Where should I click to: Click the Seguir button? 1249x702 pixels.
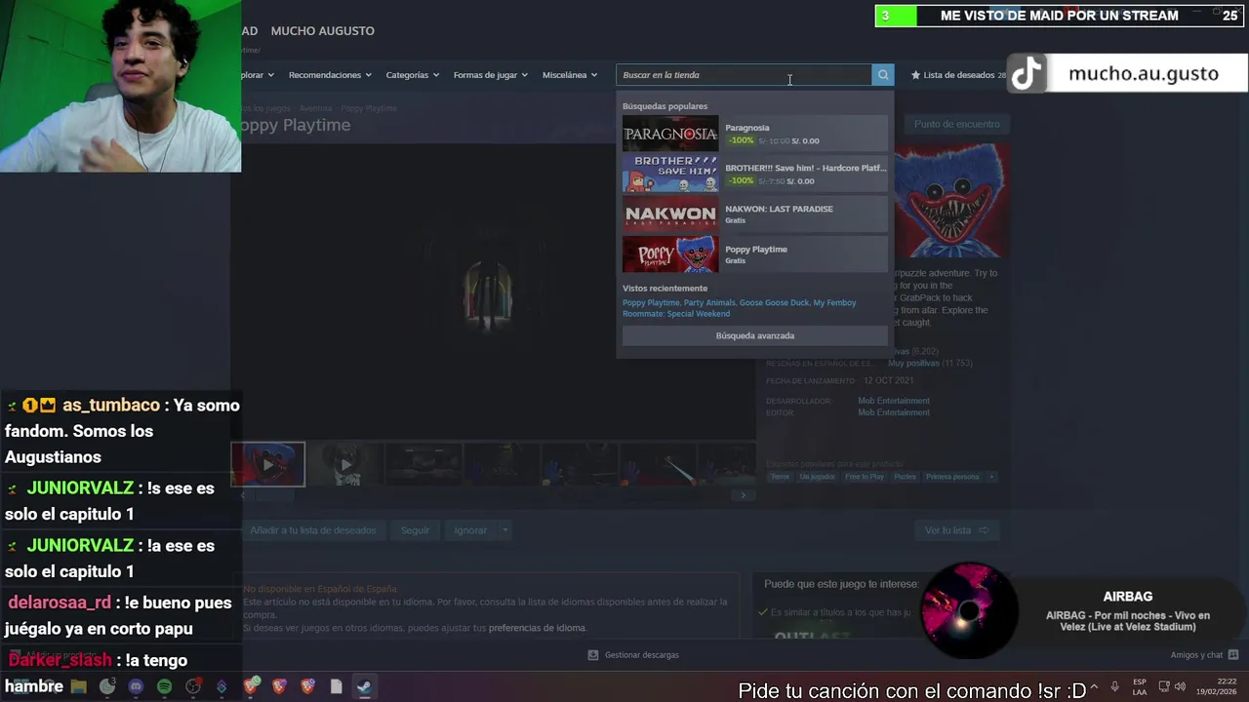click(x=415, y=530)
